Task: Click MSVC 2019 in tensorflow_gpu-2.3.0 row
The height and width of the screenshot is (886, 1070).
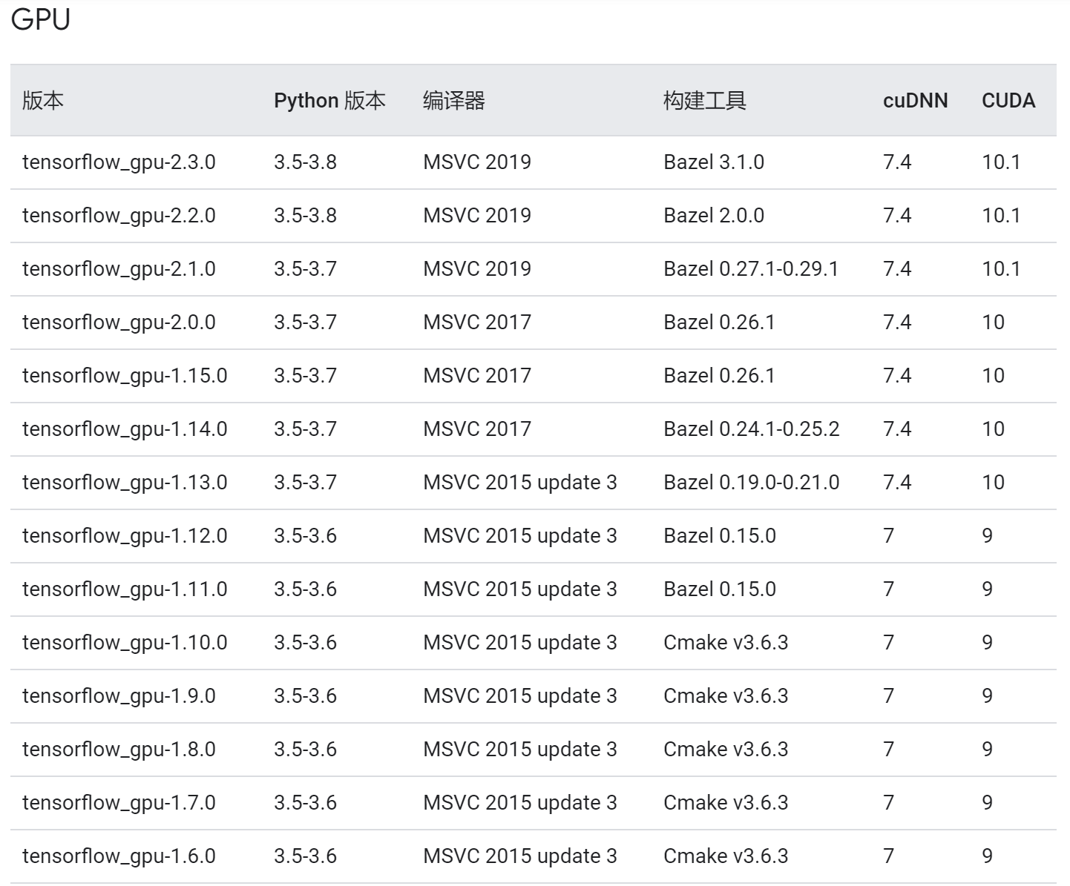Action: tap(477, 162)
